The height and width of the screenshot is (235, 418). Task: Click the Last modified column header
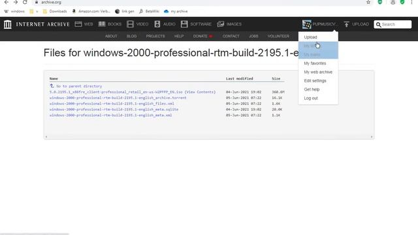[x=240, y=78]
